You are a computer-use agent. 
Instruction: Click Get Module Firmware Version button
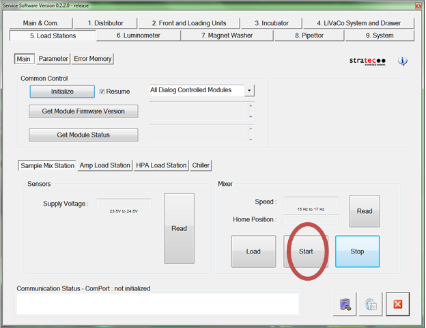point(83,111)
